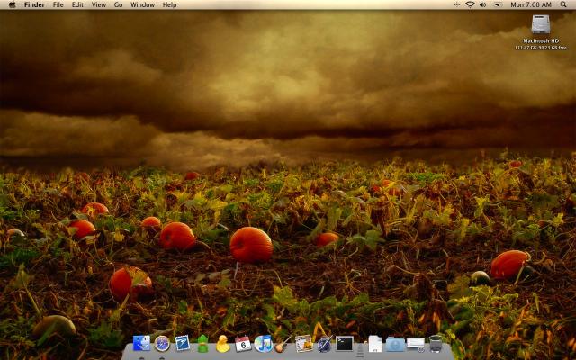Screen dimensions: 576x360
Task: Open the File menu
Action: click(x=58, y=4)
